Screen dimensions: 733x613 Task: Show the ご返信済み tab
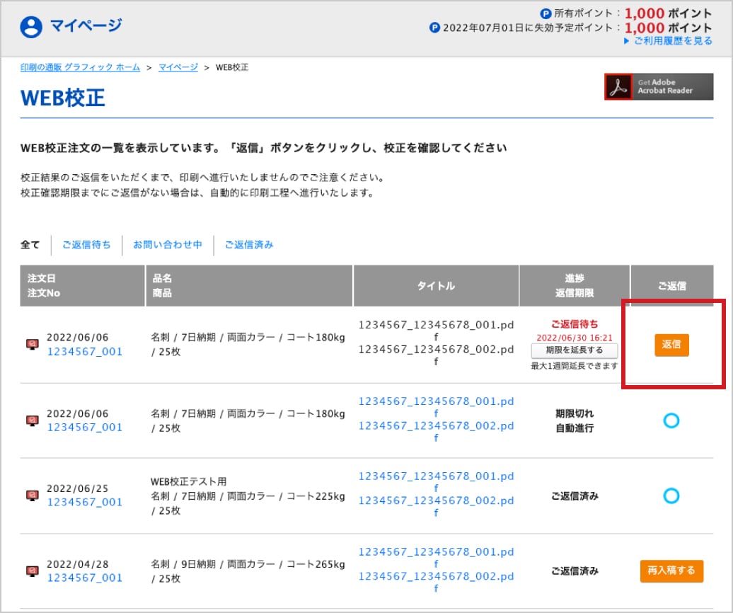pos(249,245)
